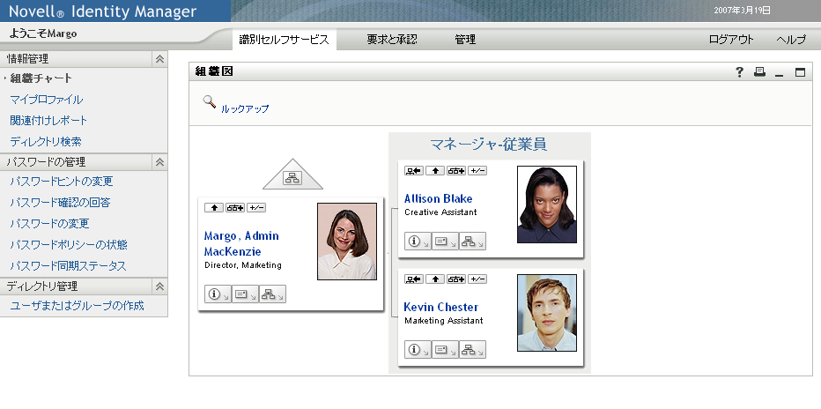Click the Allison Blake name link
Screen dimensions: 821x409
[439, 199]
